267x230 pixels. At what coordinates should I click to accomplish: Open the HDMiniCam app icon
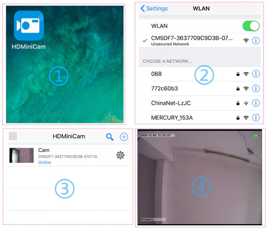coord(29,26)
